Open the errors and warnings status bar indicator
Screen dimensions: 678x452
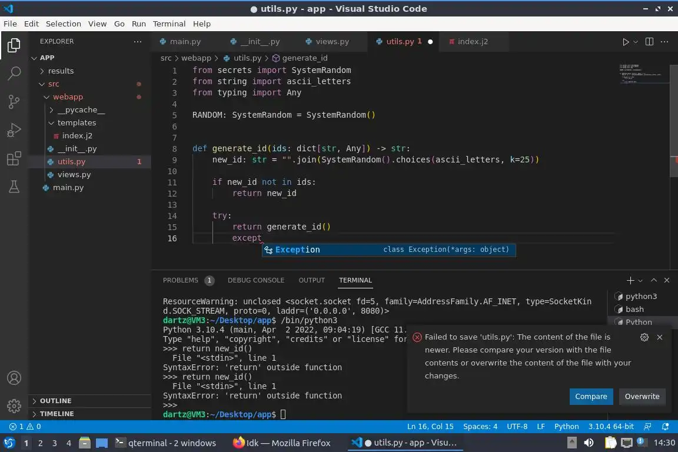[x=25, y=427]
